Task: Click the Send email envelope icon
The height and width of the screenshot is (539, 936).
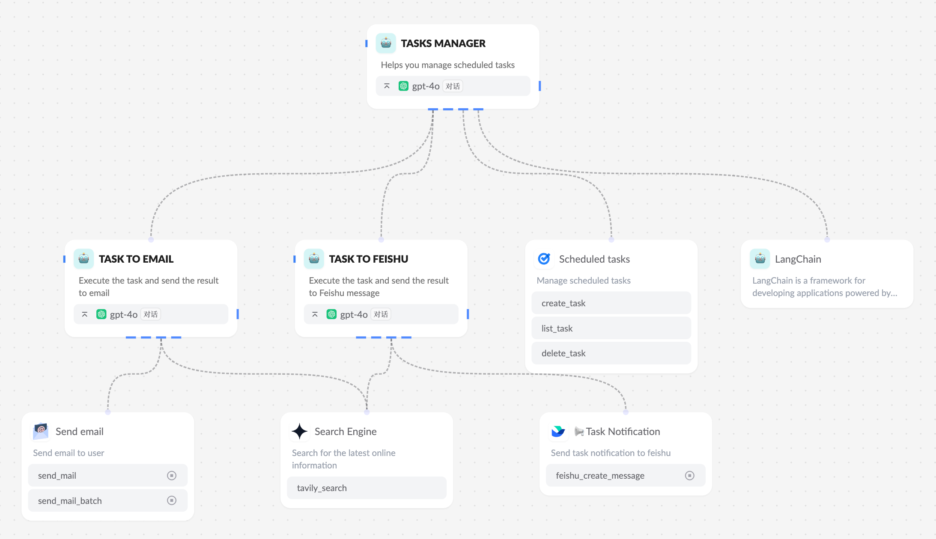Action: point(41,431)
